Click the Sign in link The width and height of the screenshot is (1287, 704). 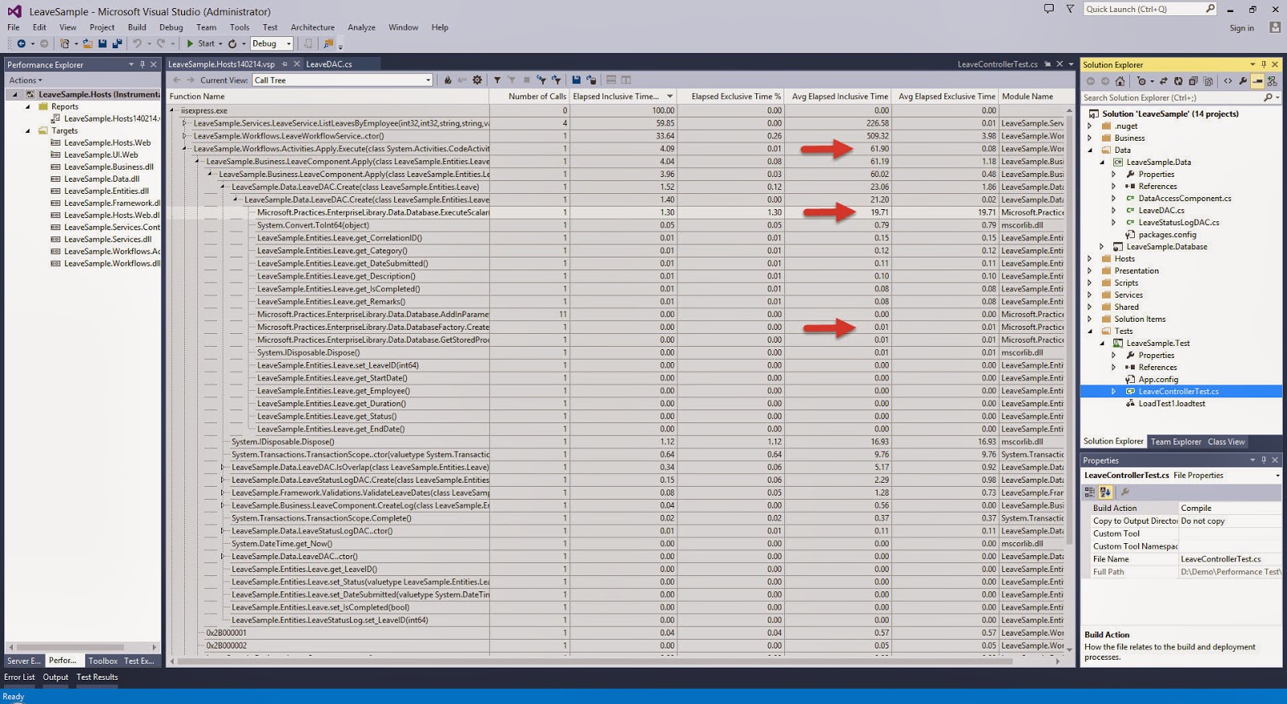click(x=1241, y=28)
